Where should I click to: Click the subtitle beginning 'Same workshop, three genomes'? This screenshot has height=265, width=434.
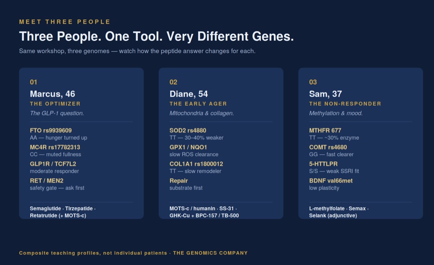coord(137,51)
